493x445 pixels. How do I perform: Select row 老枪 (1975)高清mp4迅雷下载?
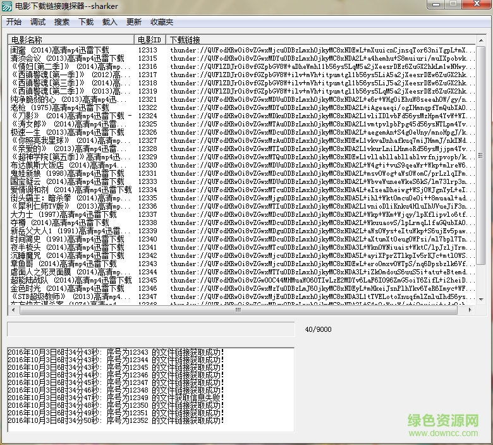click(x=242, y=107)
